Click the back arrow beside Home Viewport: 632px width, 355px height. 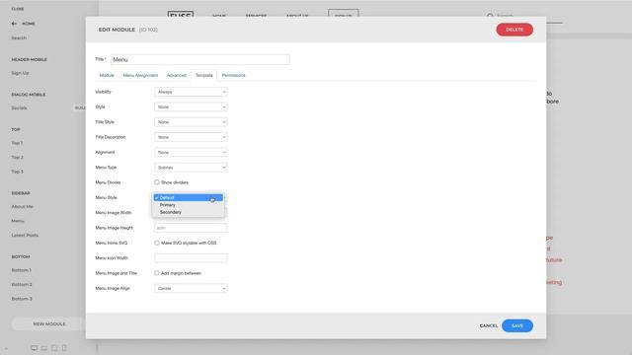coord(14,24)
